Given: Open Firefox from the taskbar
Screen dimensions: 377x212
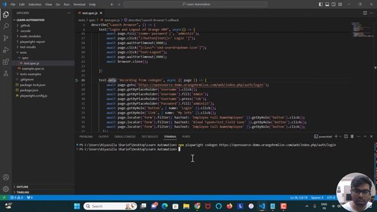Looking at the screenshot, I should coord(229,206).
